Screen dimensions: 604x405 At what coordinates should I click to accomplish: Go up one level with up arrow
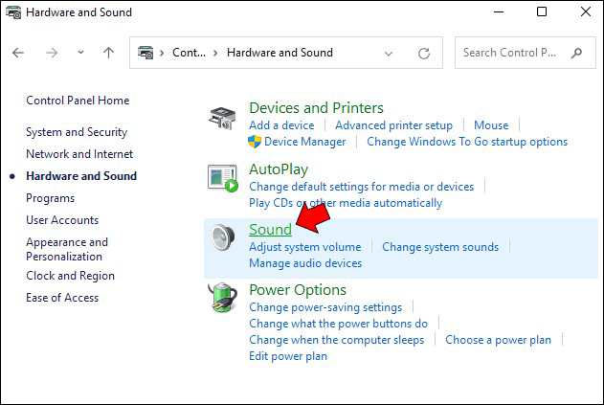pos(108,54)
